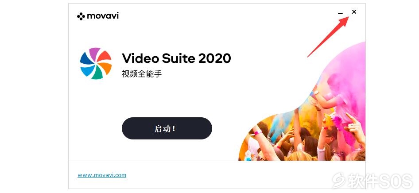This screenshot has height=193, width=419.
Task: Click the 视频全能手 subtitle text
Action: 142,74
